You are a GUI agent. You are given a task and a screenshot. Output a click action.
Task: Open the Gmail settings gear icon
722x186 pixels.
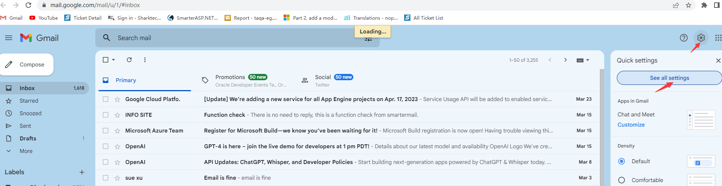click(701, 38)
